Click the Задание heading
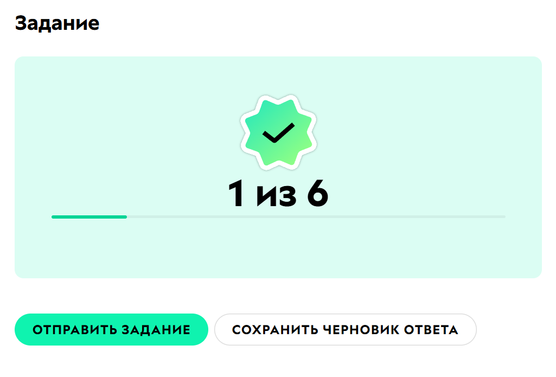The width and height of the screenshot is (556, 377). click(57, 23)
